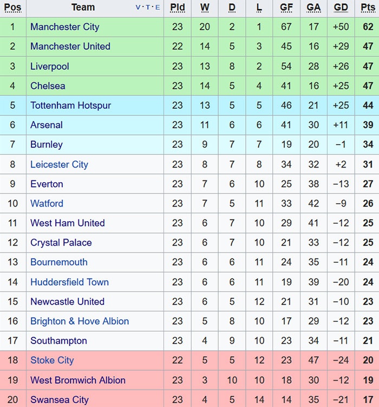Open the Huddersfield Town link
The height and width of the screenshot is (407, 379).
tap(69, 282)
